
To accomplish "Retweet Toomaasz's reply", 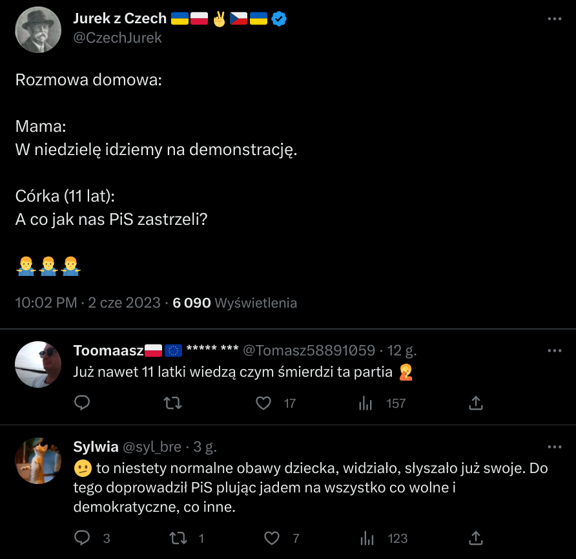I will (172, 403).
